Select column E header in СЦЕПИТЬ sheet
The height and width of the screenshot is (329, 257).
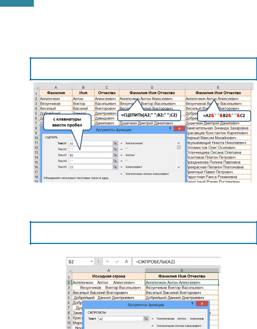[218, 88]
